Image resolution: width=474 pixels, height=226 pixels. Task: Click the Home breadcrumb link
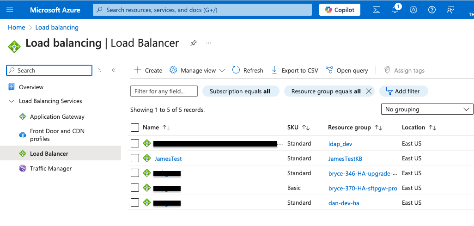pos(16,28)
